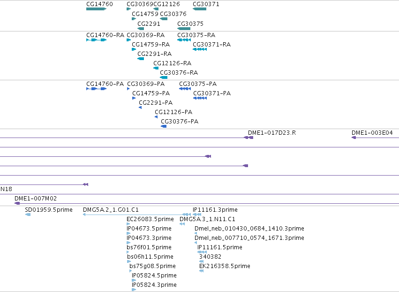Click the CG14760-RA transcript label

105,35
